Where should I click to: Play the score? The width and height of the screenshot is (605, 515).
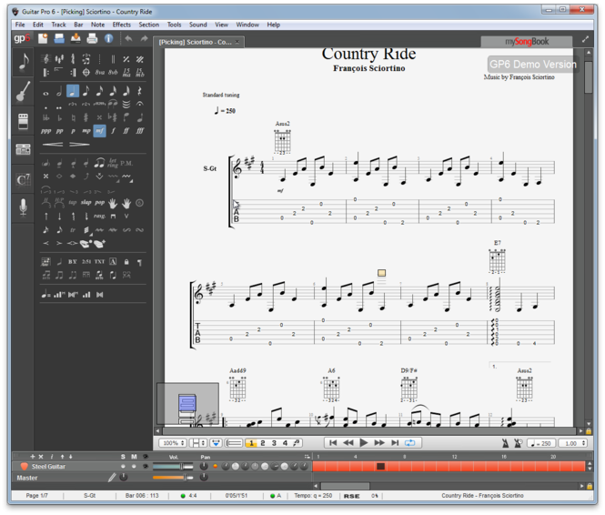(x=364, y=443)
